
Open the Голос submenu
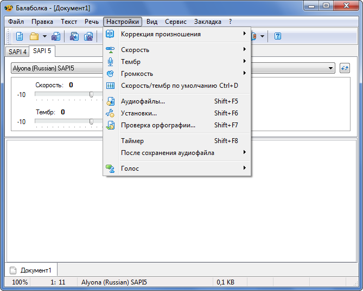tap(177, 169)
